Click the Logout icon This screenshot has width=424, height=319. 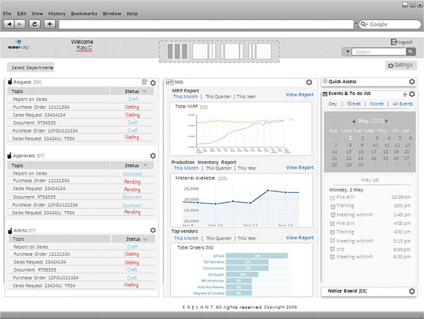394,42
